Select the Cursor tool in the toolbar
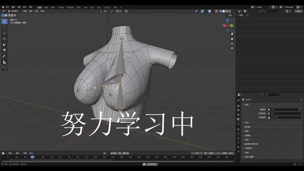 pyautogui.click(x=5, y=27)
